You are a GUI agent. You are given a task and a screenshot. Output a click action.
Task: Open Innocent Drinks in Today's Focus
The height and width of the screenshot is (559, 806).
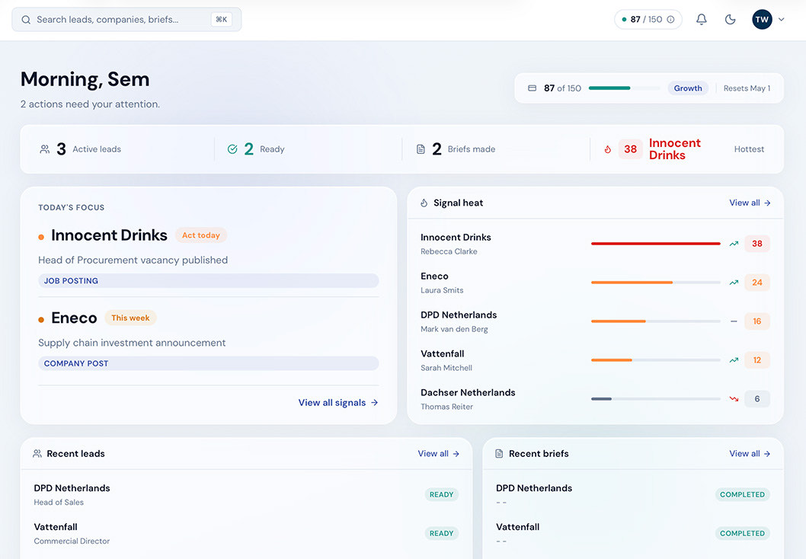point(109,235)
